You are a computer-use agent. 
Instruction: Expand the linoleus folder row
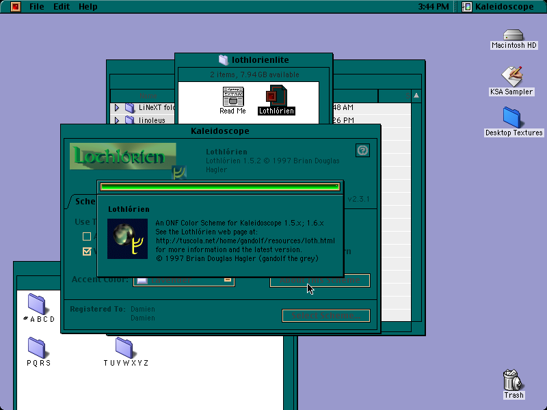117,120
